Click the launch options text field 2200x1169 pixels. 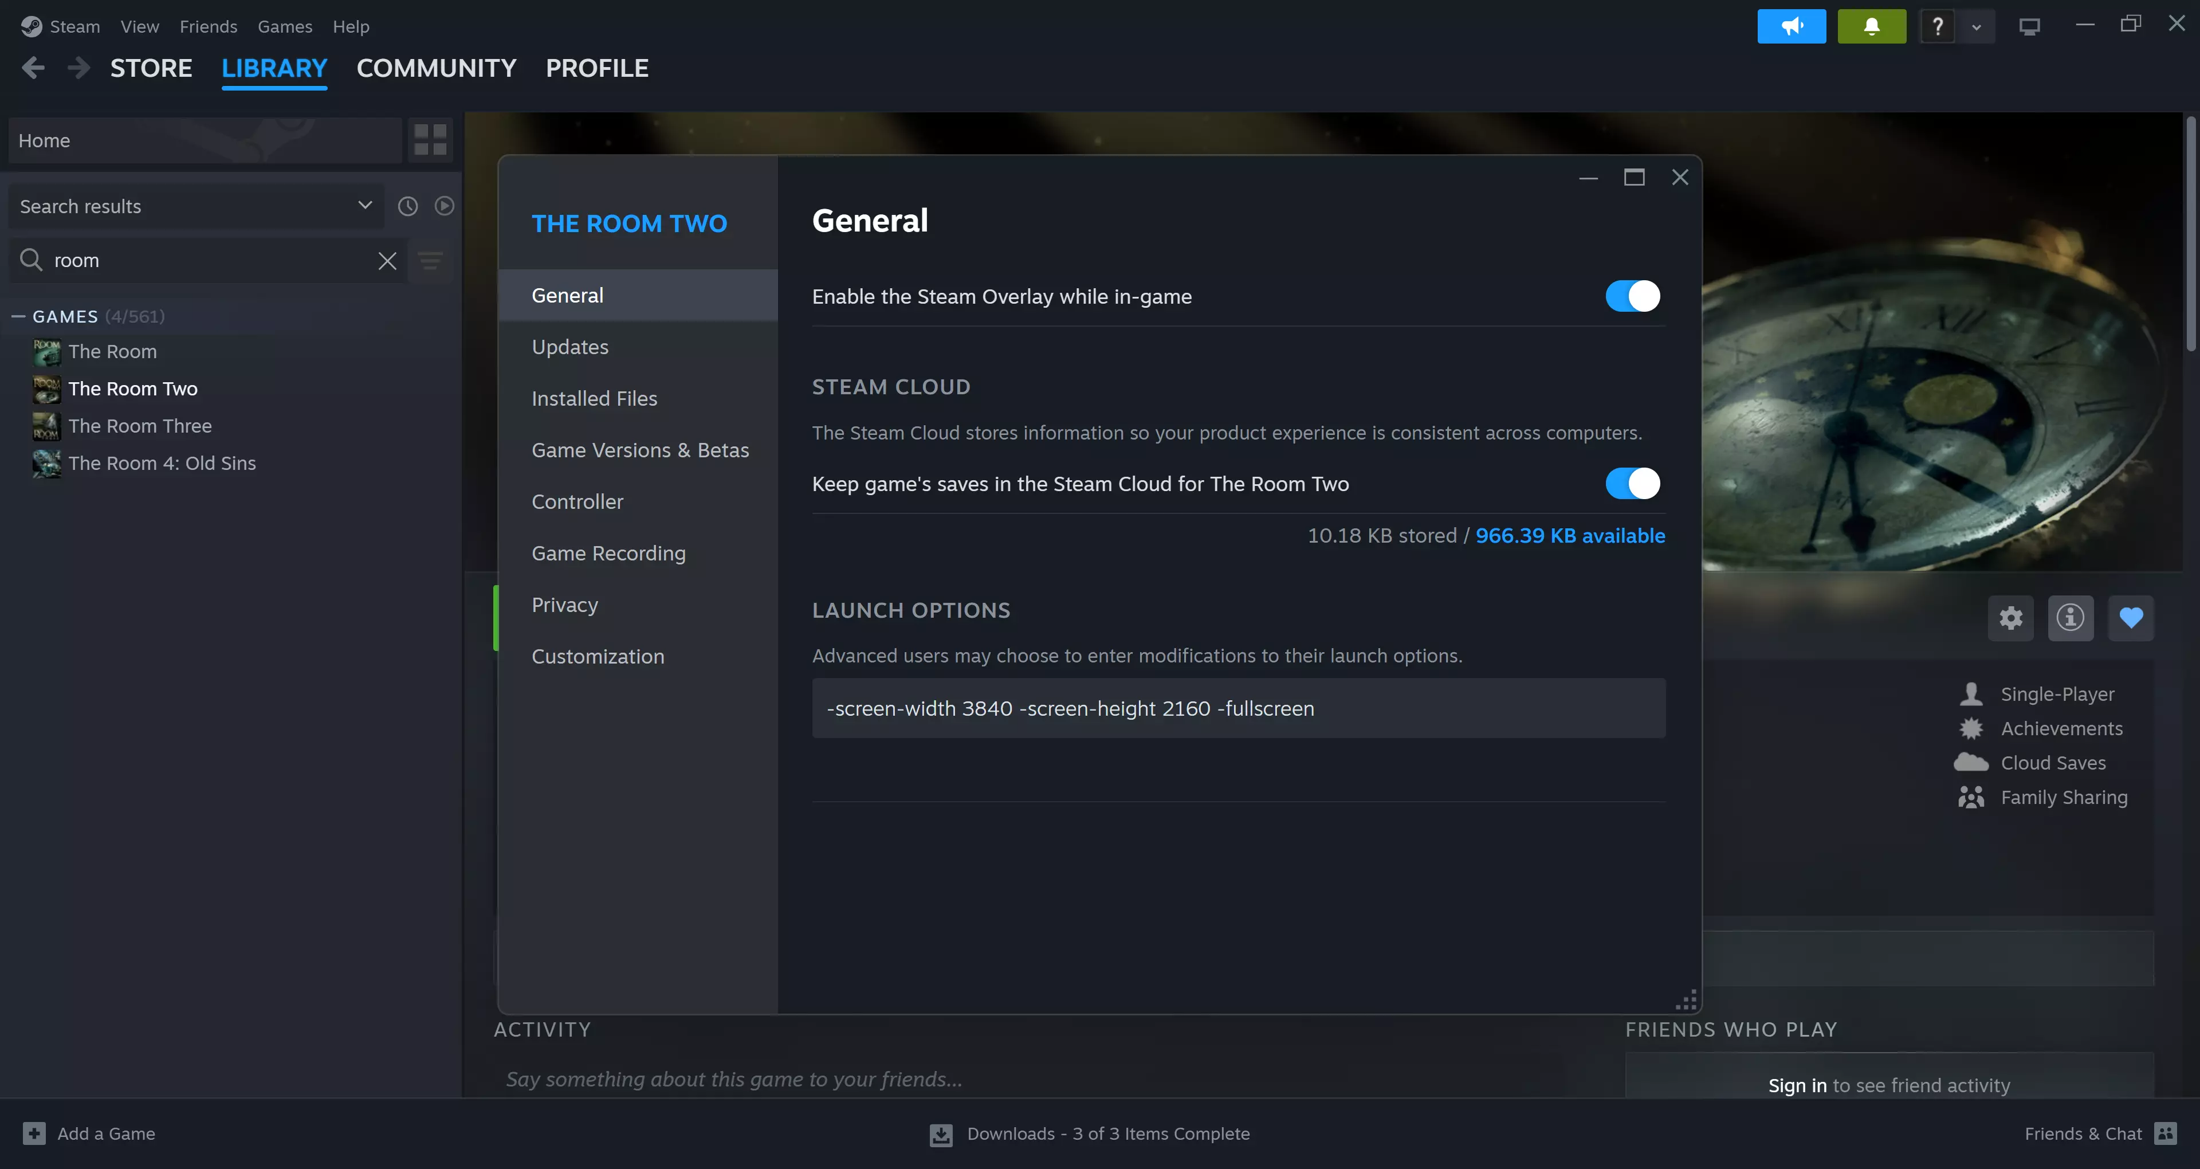coord(1237,708)
